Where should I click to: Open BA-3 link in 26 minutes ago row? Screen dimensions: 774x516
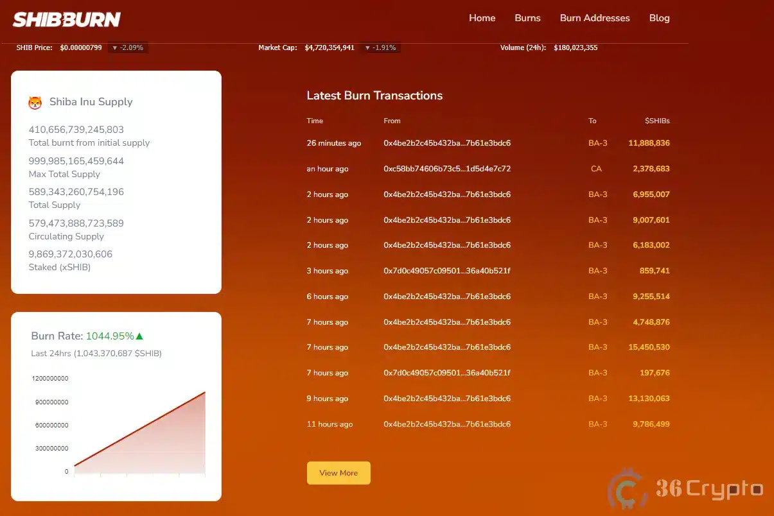pyautogui.click(x=597, y=143)
